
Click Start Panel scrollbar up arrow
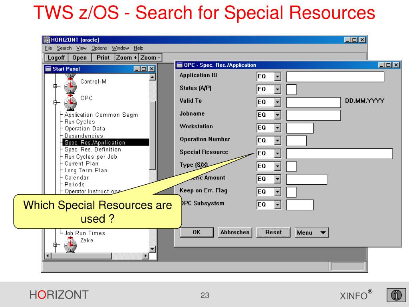coord(152,77)
